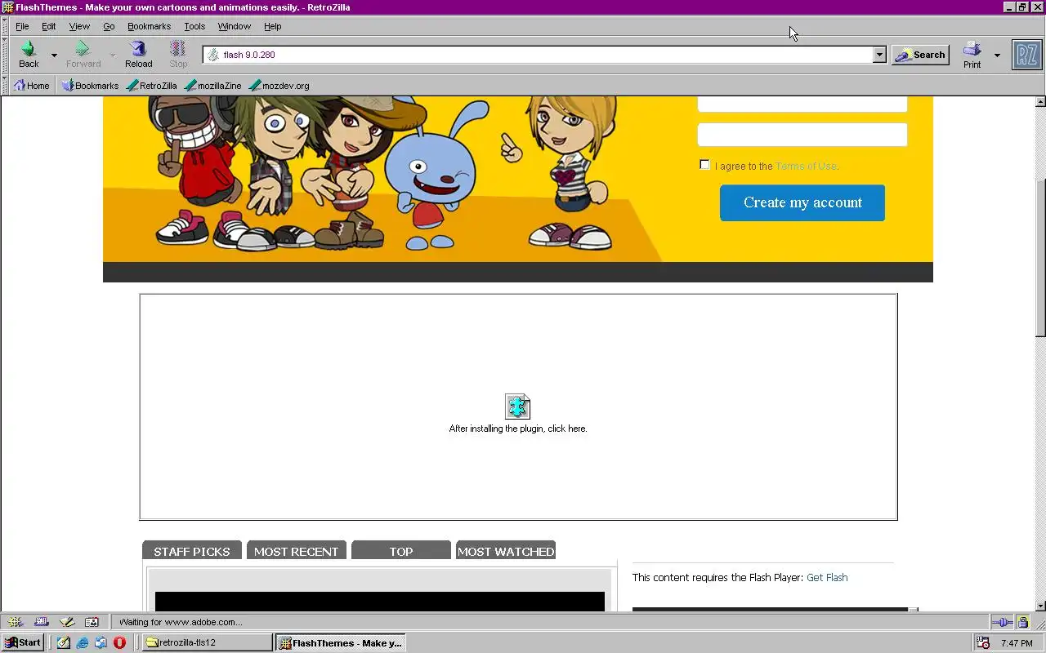Switch to the MOST WATCHED tab
Screen dimensions: 1046x653
point(506,551)
